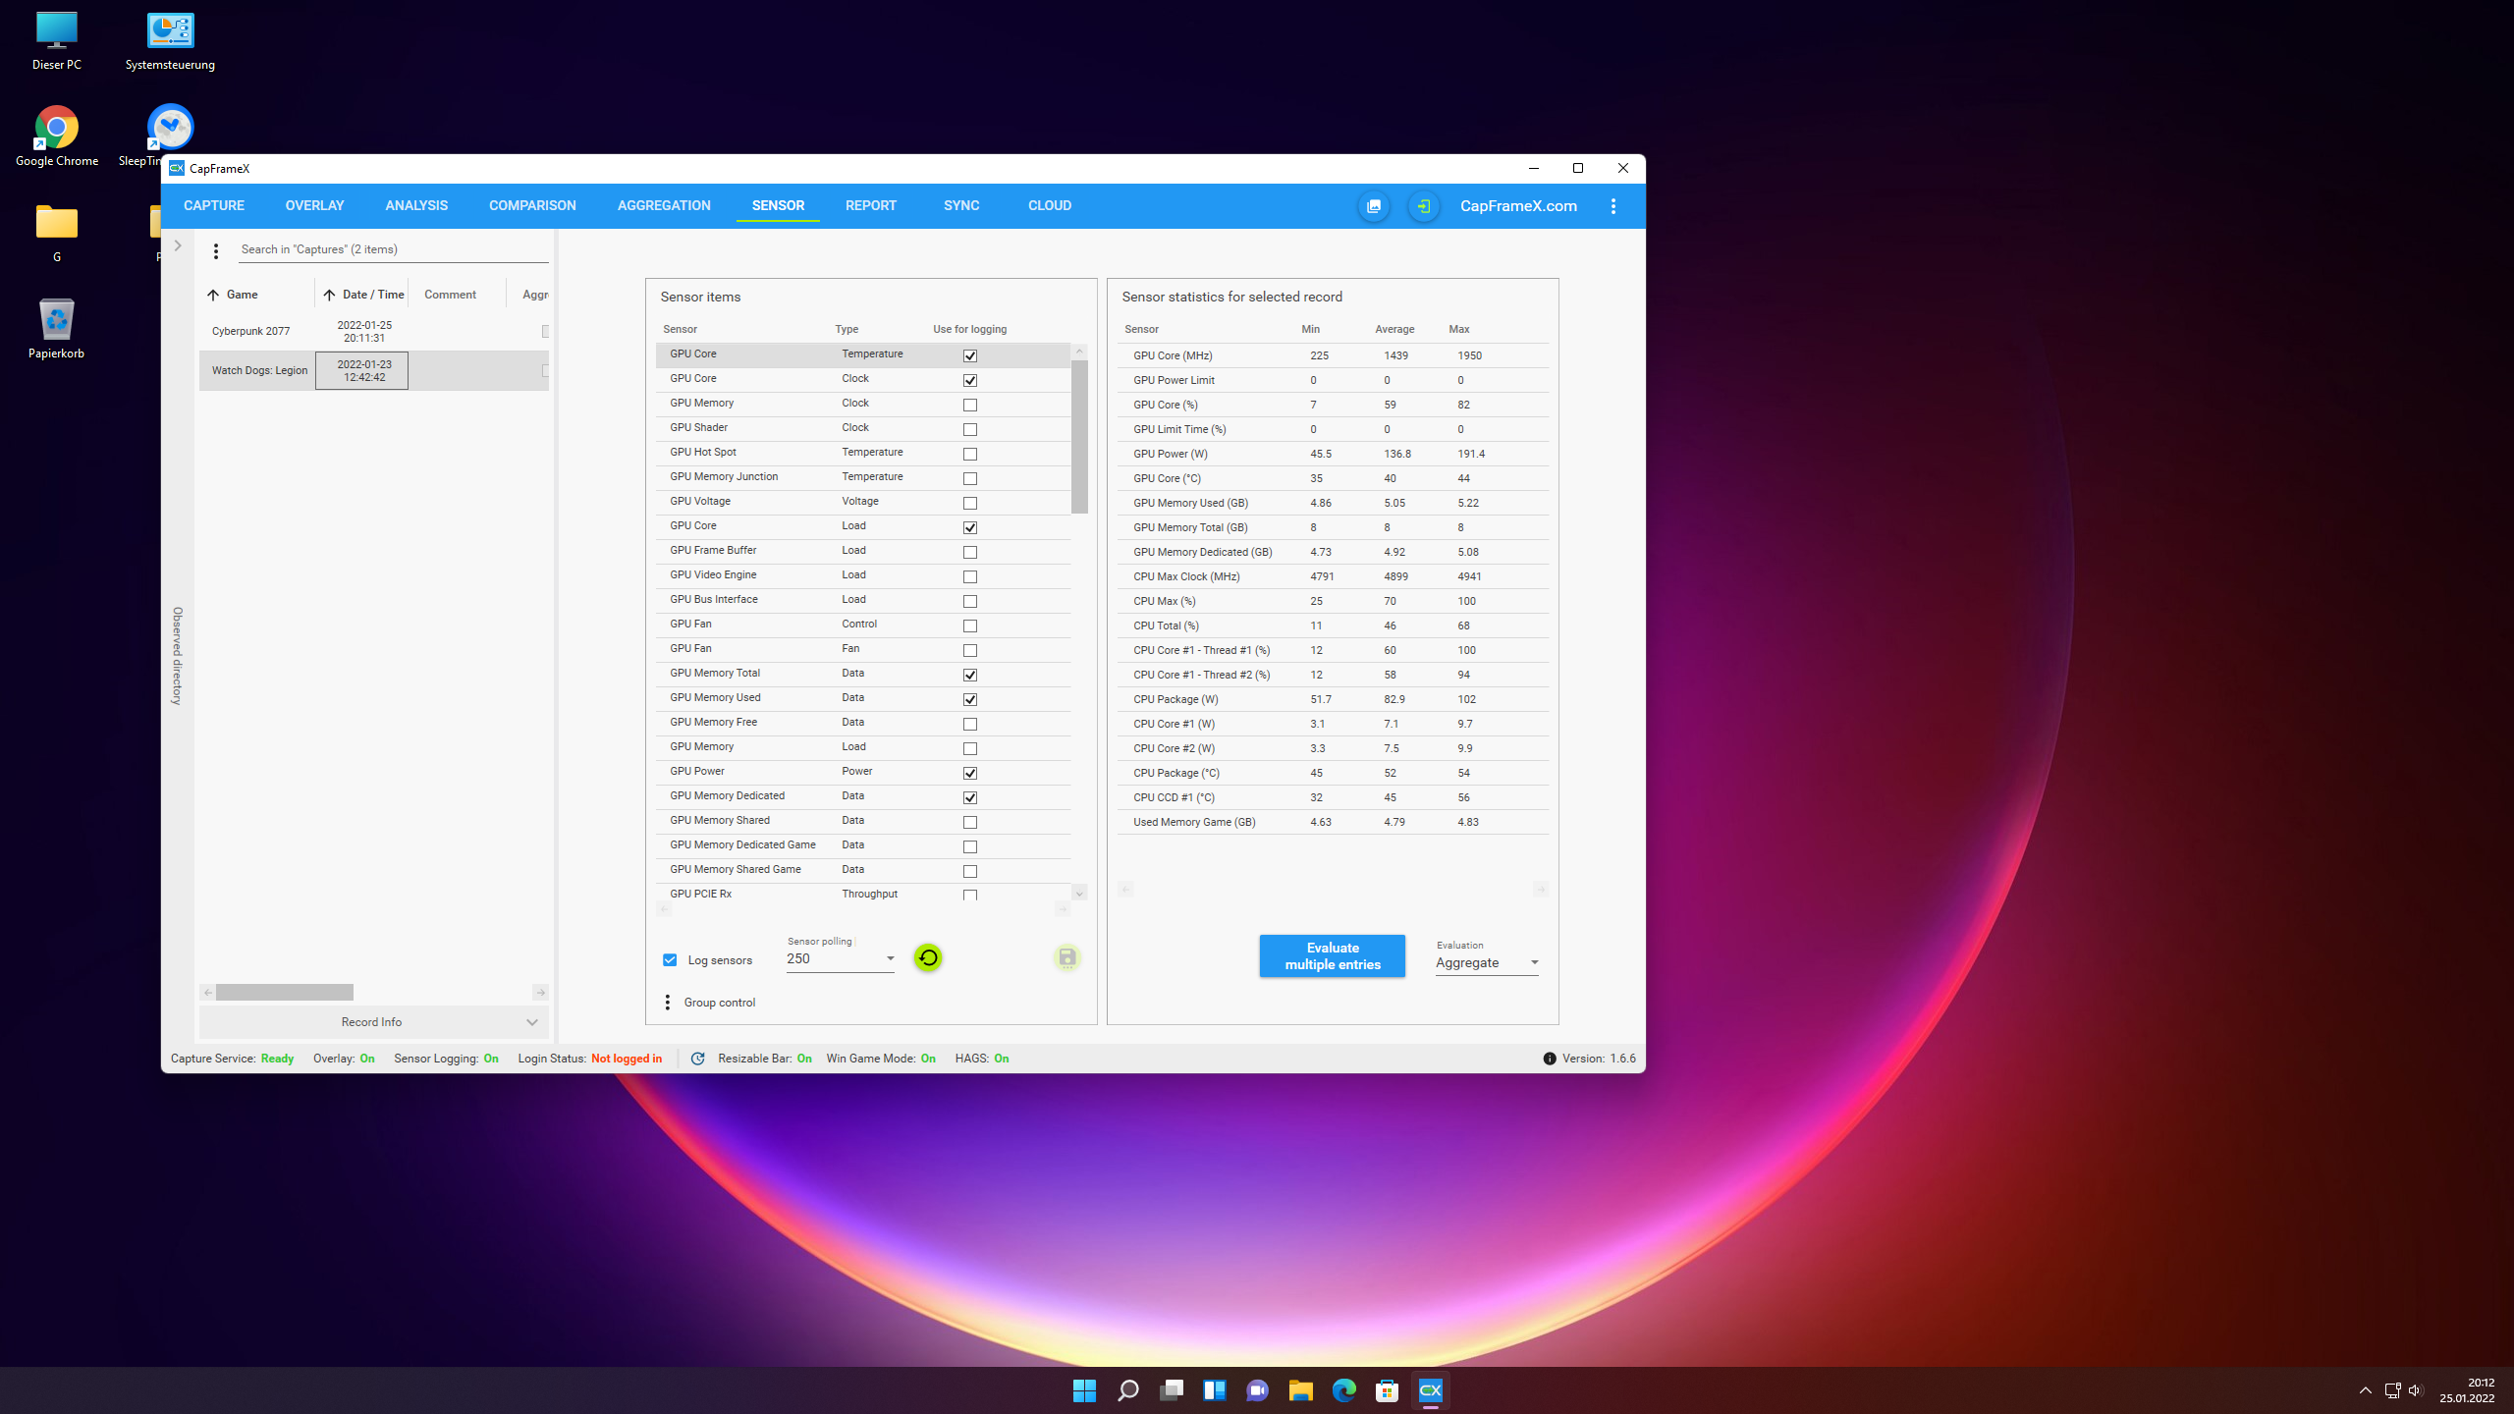Enable logging for GPU Hot Spot temperature
The width and height of the screenshot is (2514, 1414).
tap(969, 454)
